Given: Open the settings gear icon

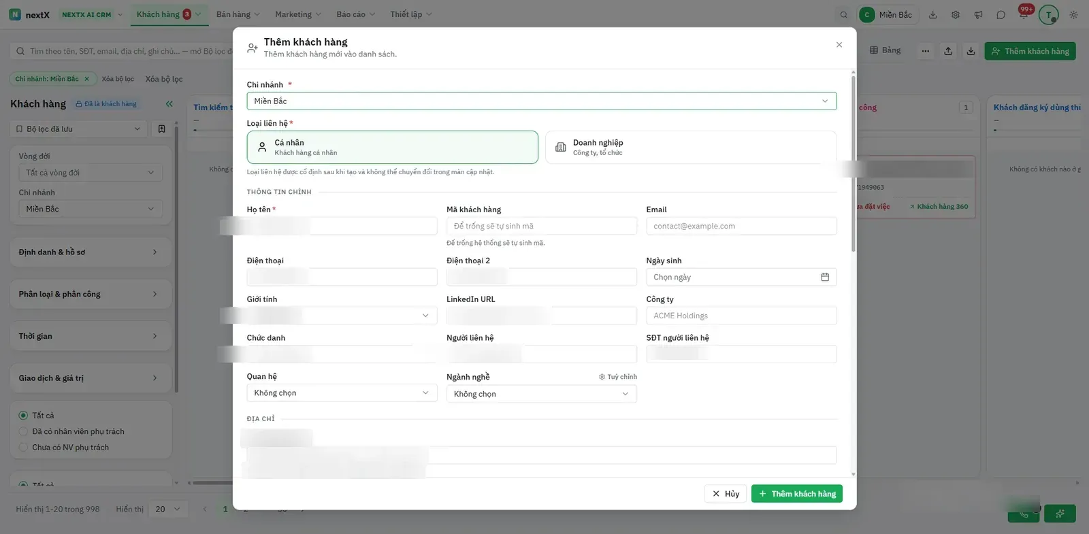Looking at the screenshot, I should click(x=956, y=15).
